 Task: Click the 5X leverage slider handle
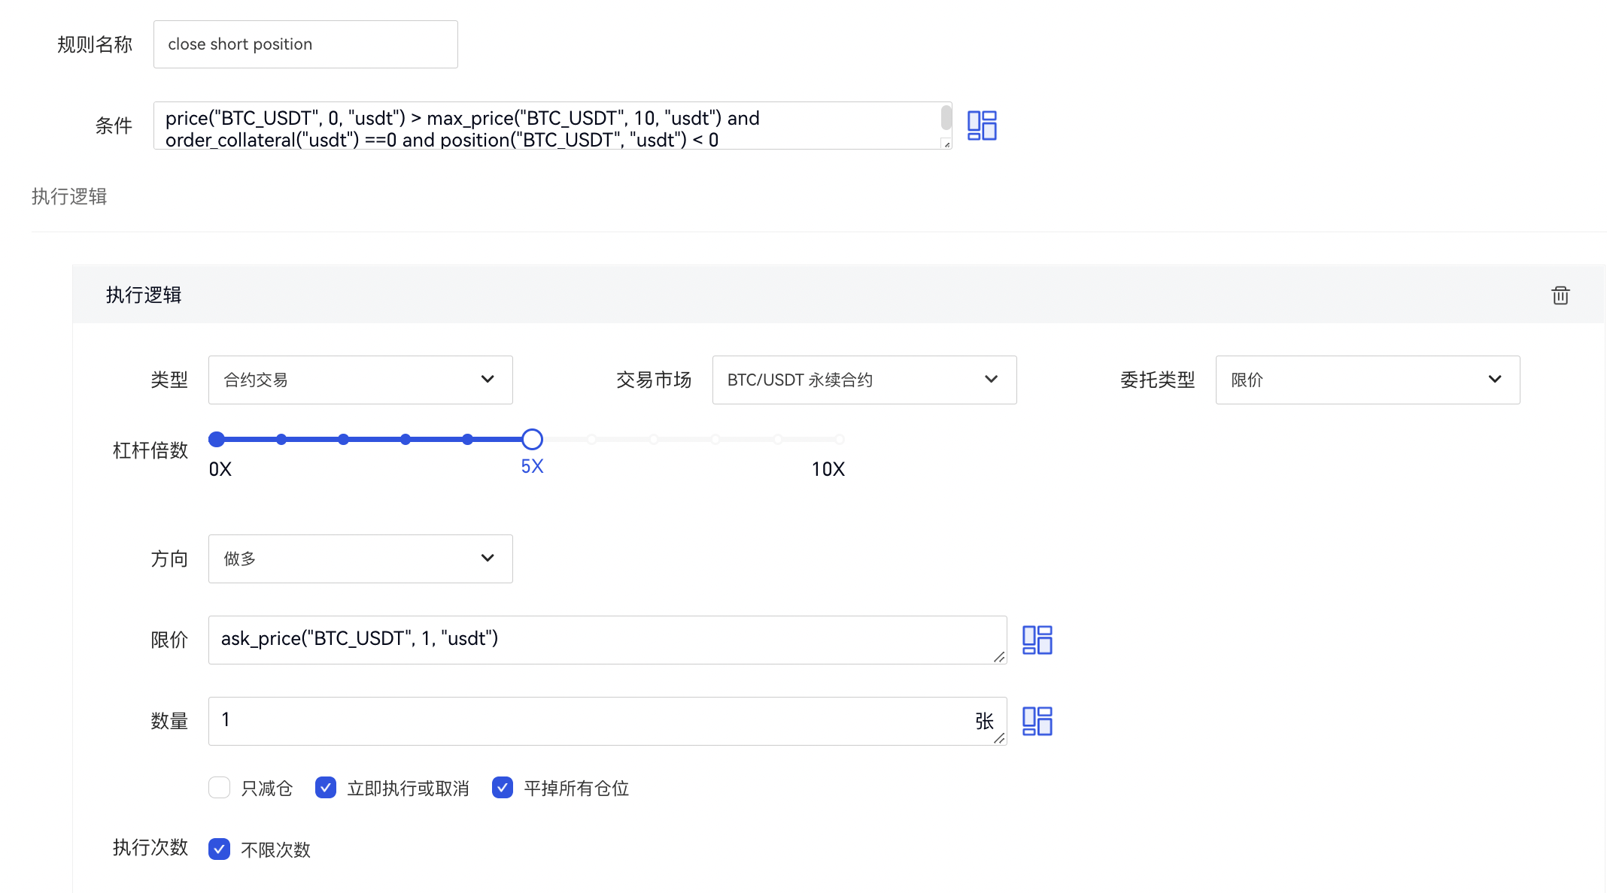[532, 439]
